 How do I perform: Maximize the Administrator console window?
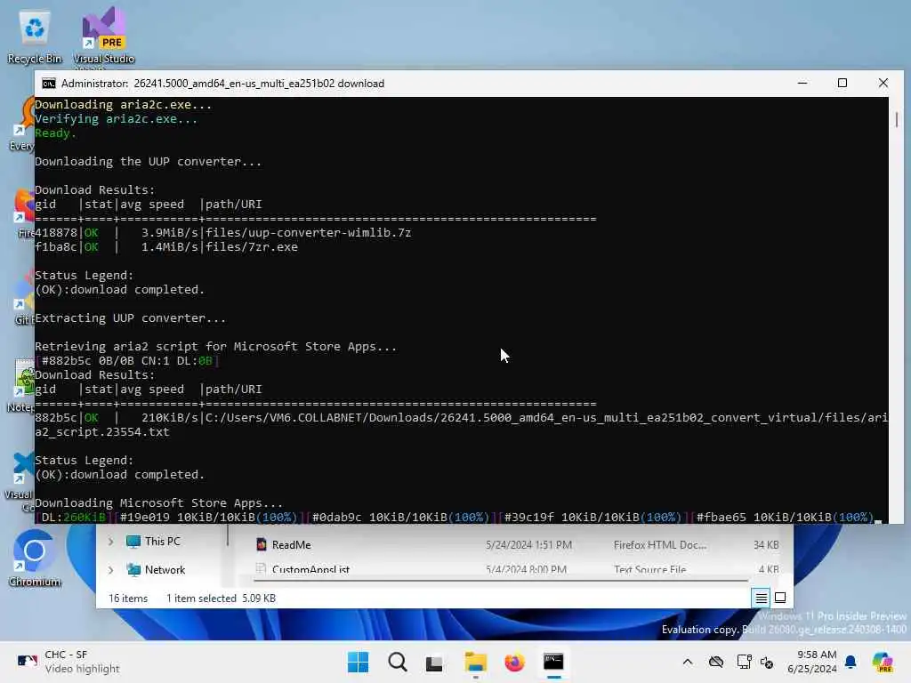[x=842, y=83]
